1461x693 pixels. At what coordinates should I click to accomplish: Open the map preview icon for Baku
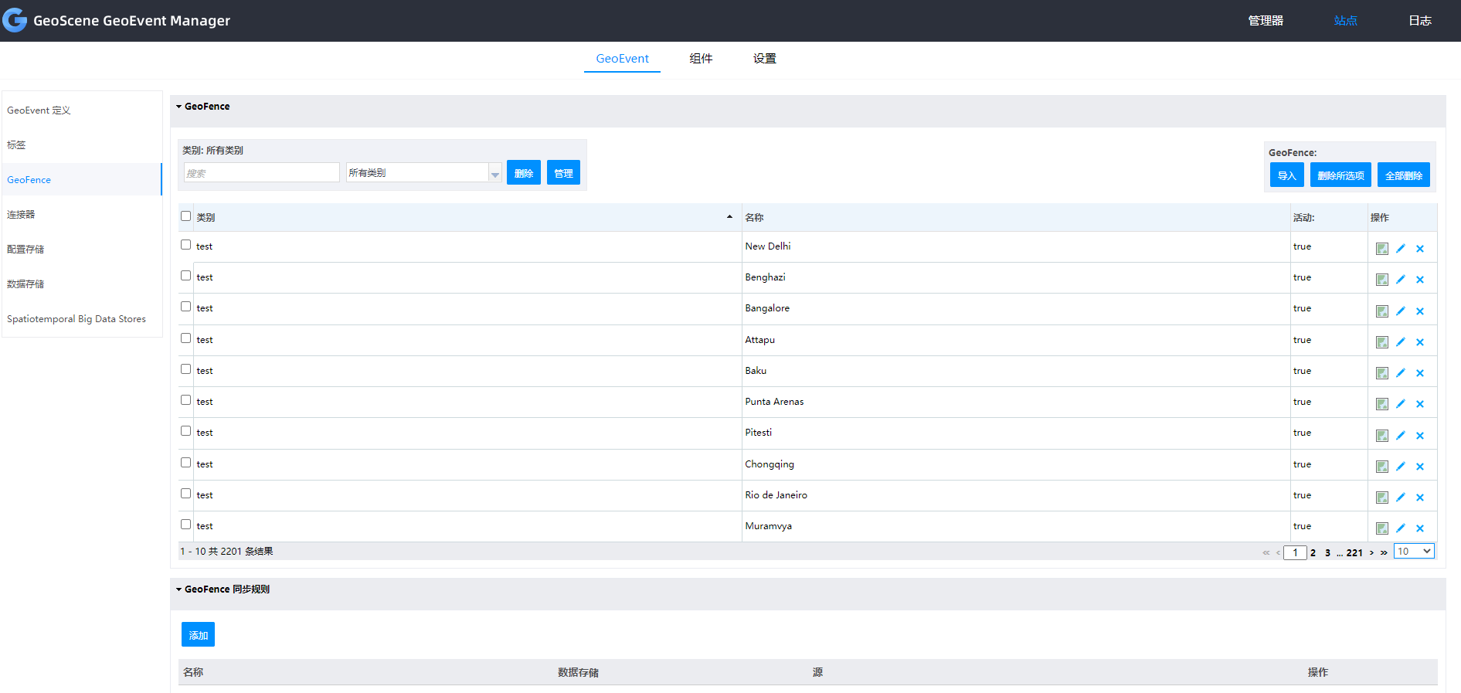(1381, 373)
